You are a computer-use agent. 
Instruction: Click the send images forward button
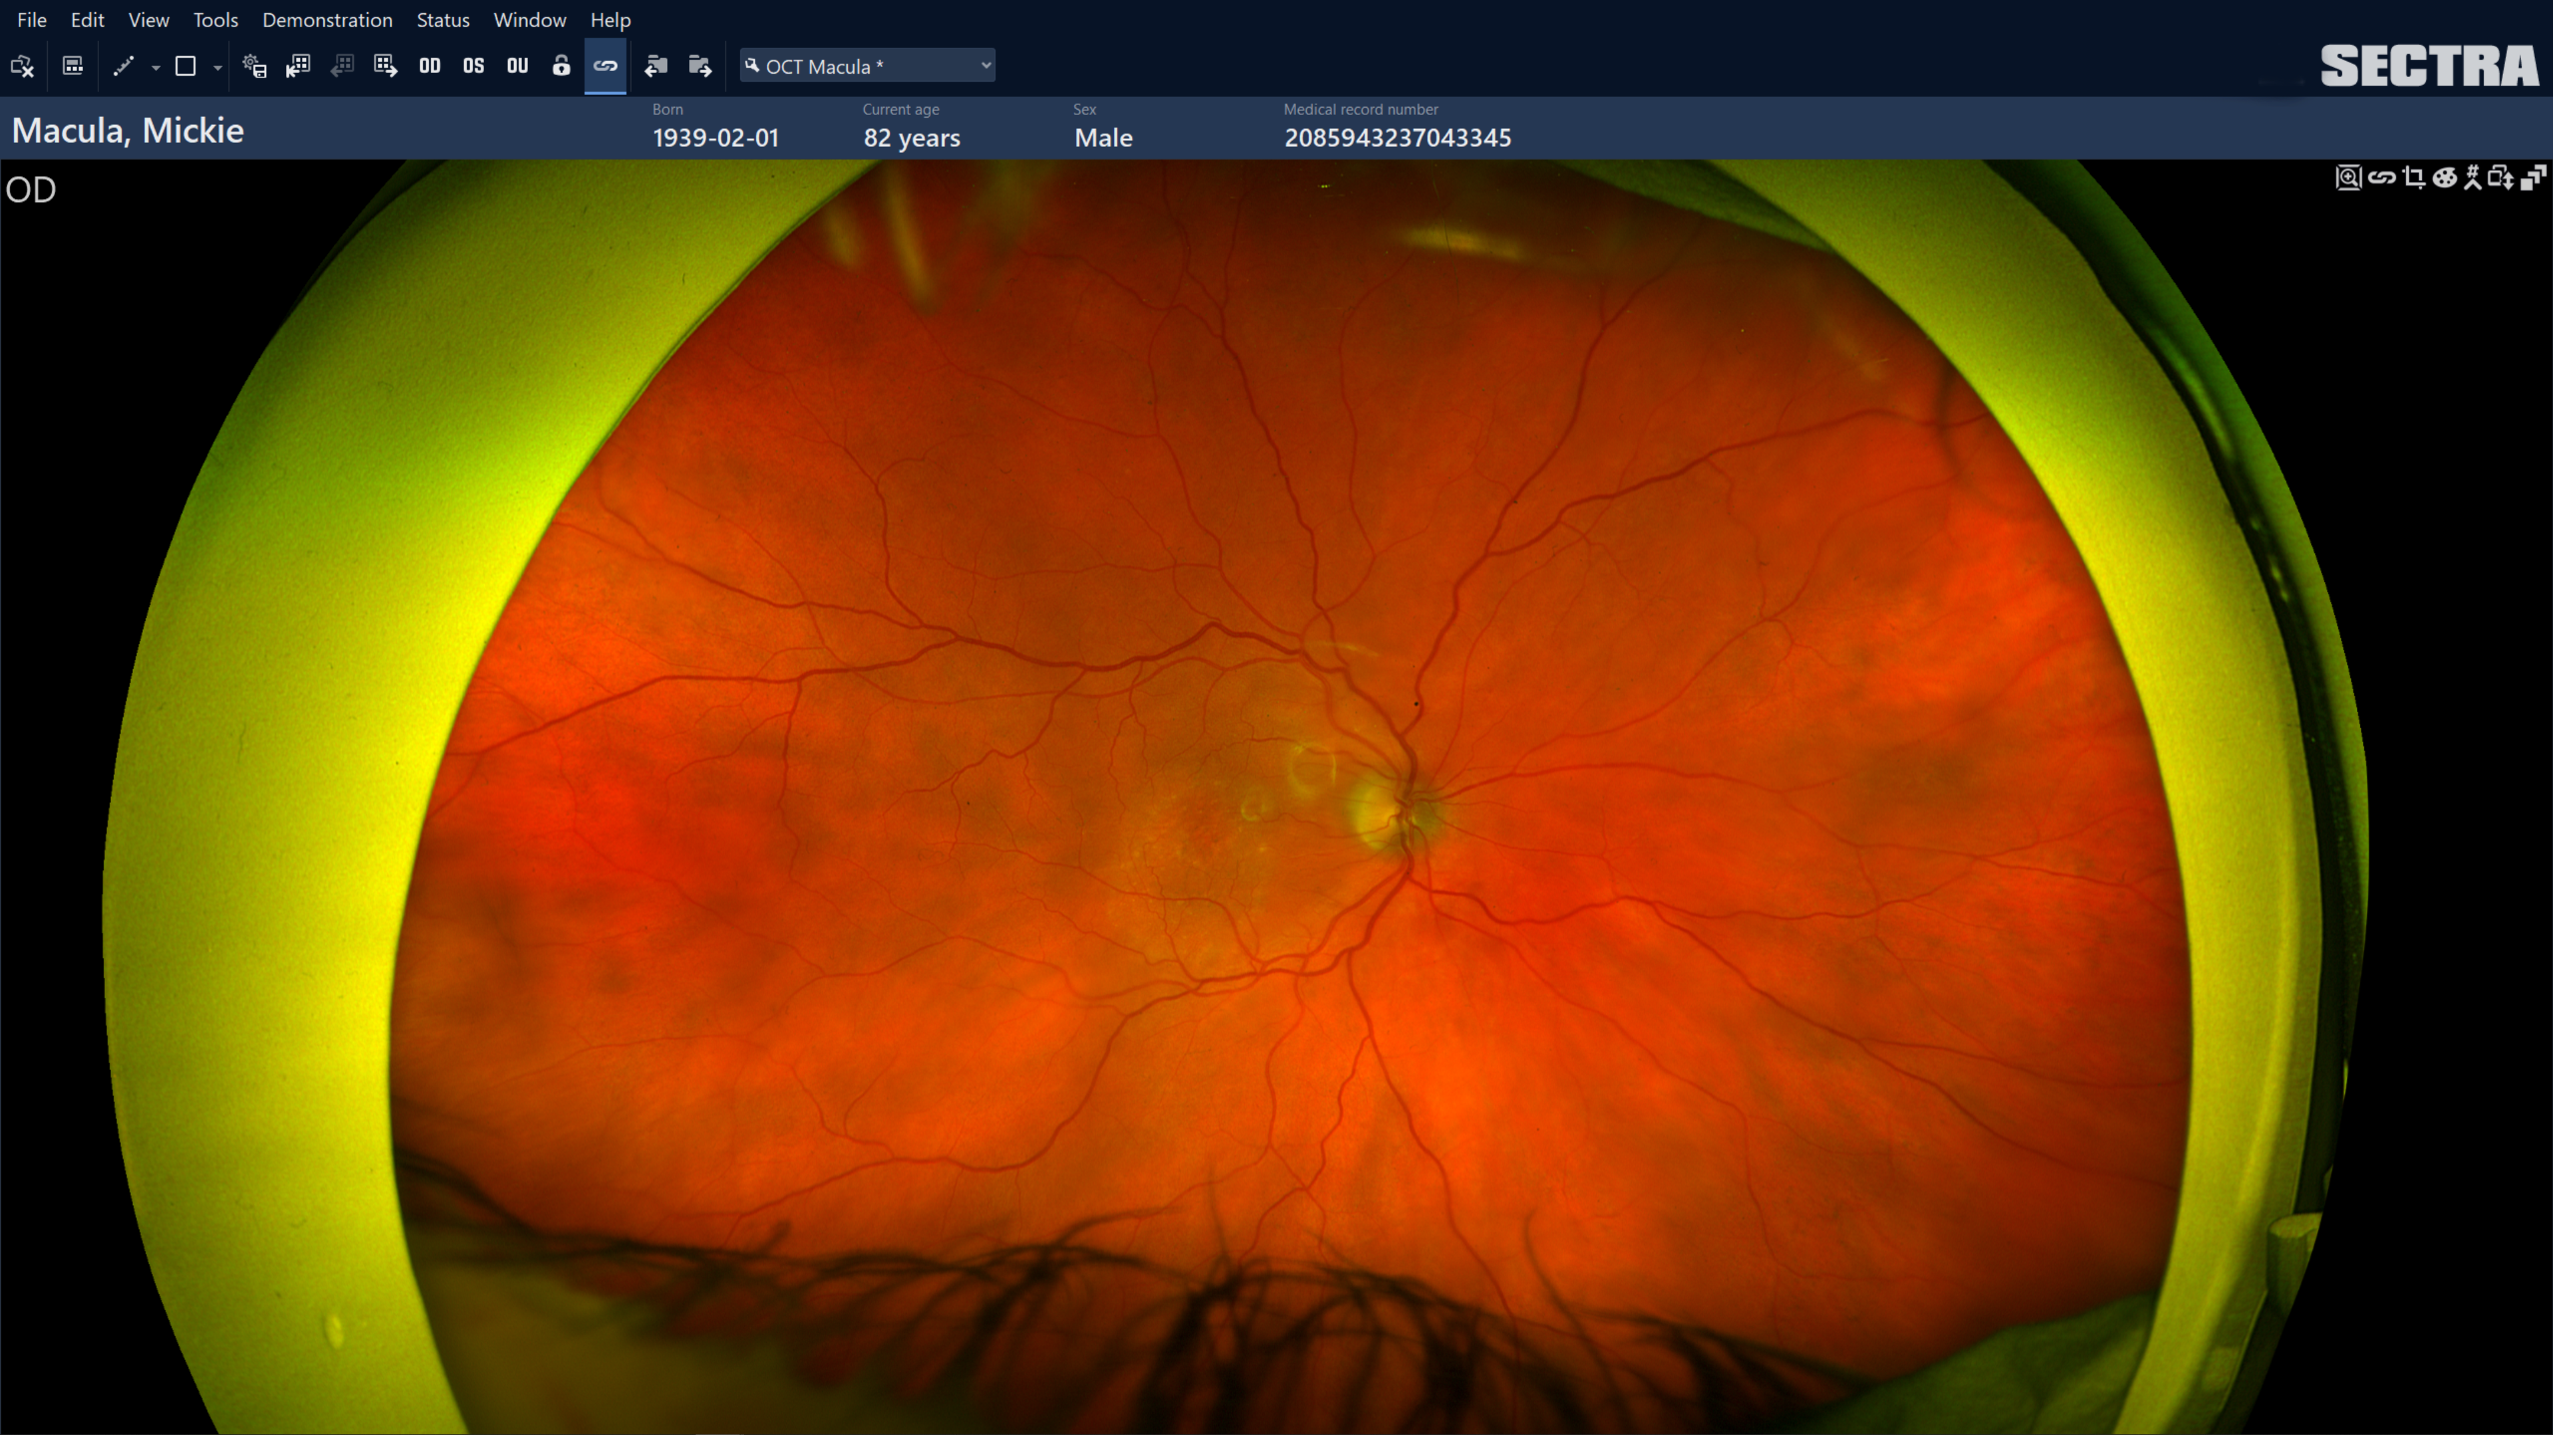click(x=700, y=66)
